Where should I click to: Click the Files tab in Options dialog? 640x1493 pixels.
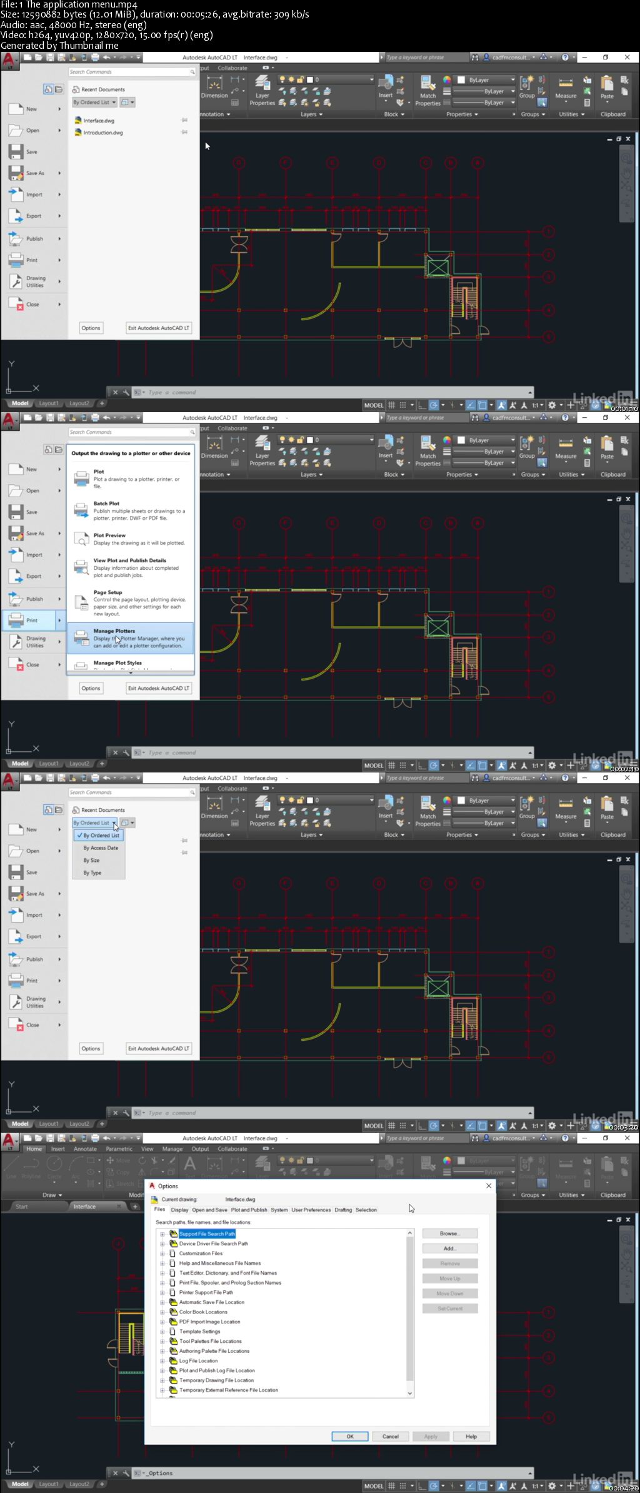(x=160, y=1209)
